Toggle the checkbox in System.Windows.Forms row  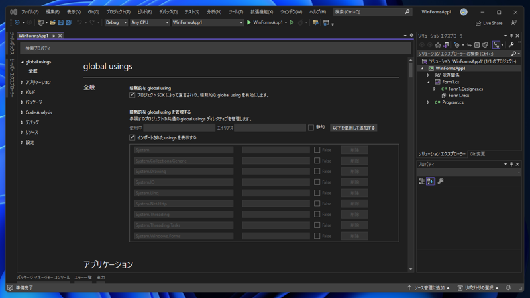click(x=317, y=236)
